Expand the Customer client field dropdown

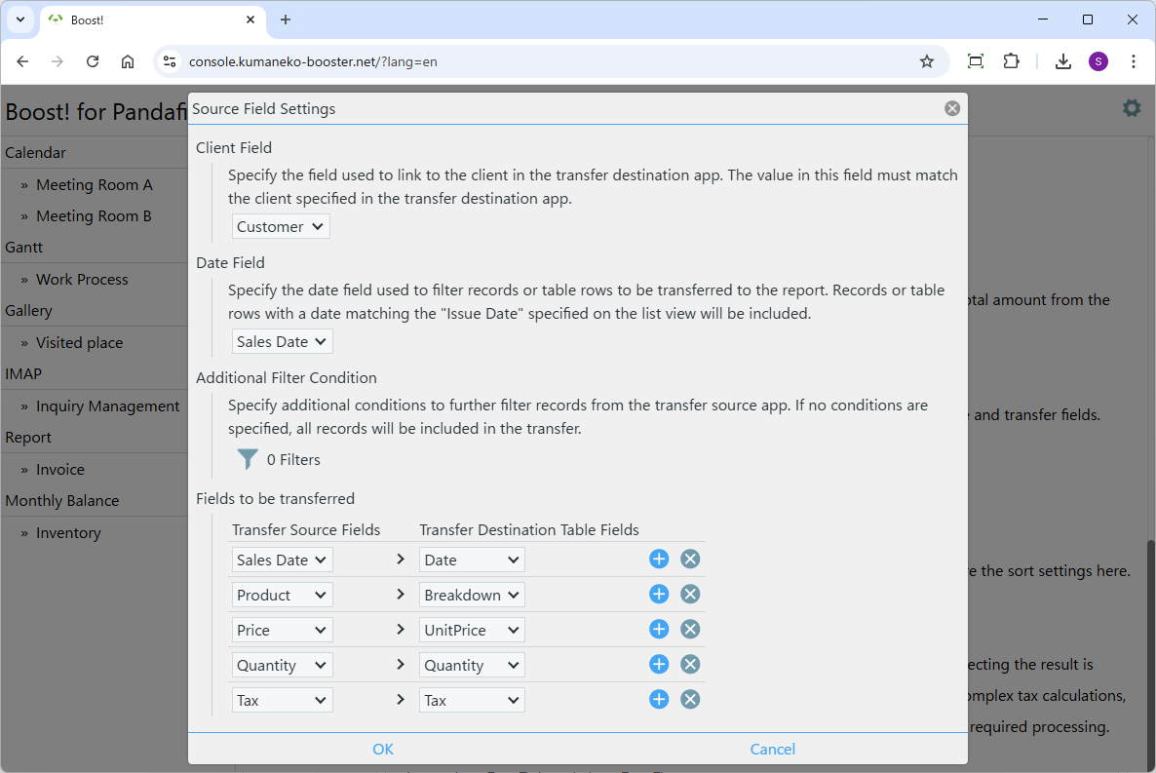coord(281,227)
